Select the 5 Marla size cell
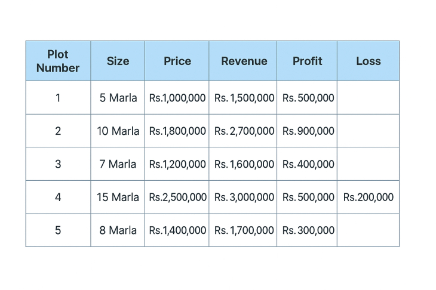436x290 pixels. [x=118, y=98]
